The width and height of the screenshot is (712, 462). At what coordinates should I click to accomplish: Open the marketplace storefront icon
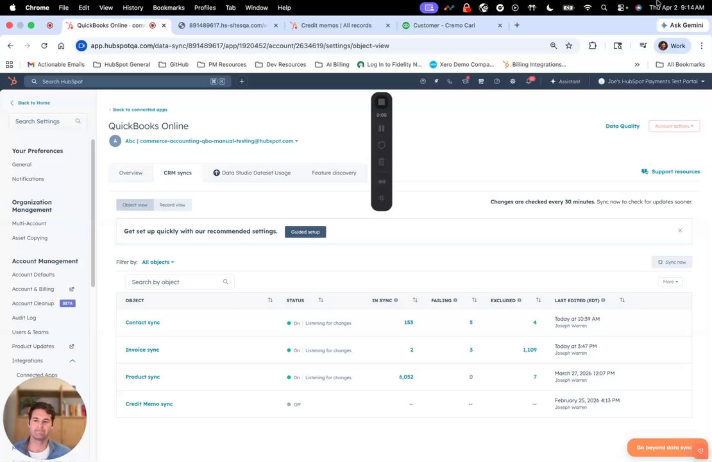481,81
